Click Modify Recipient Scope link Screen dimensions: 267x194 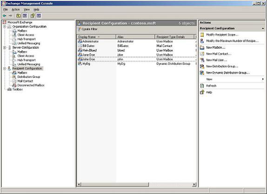(x=222, y=35)
